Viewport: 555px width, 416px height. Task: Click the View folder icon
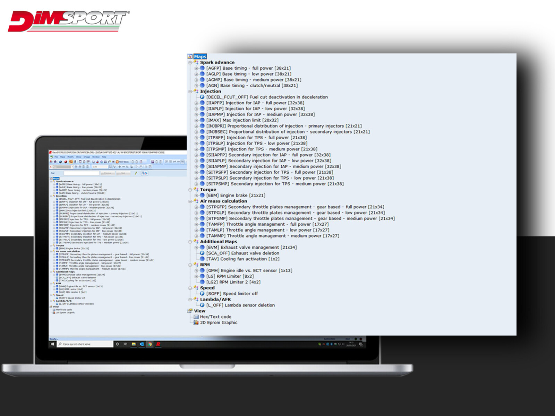pyautogui.click(x=190, y=311)
